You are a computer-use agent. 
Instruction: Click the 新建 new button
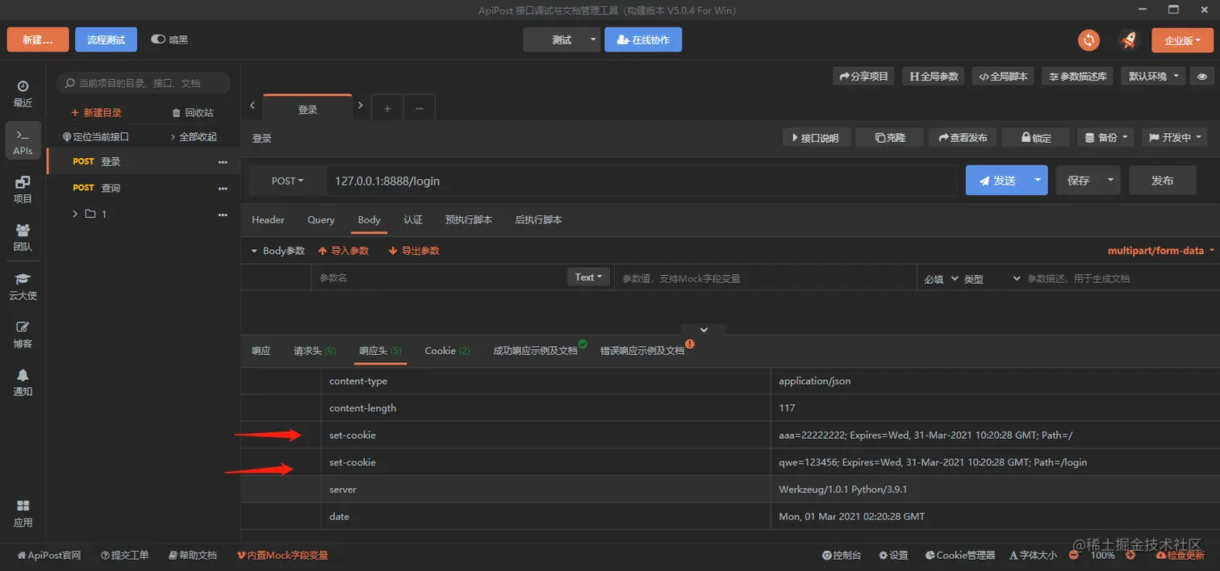38,40
